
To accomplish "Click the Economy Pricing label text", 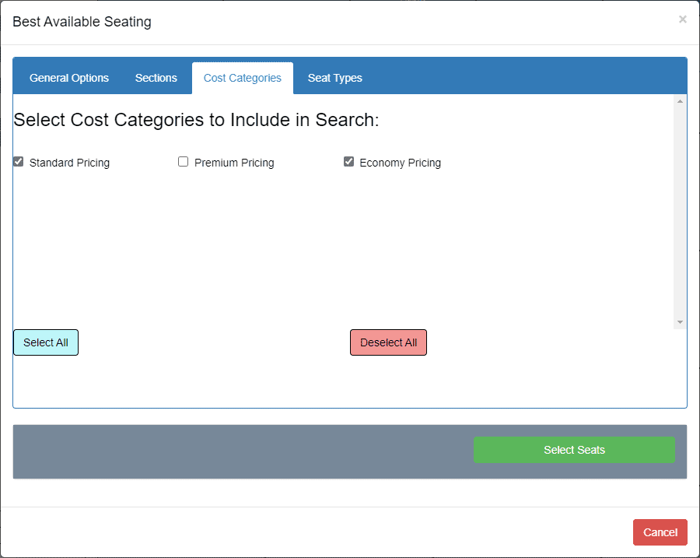I will pos(400,163).
